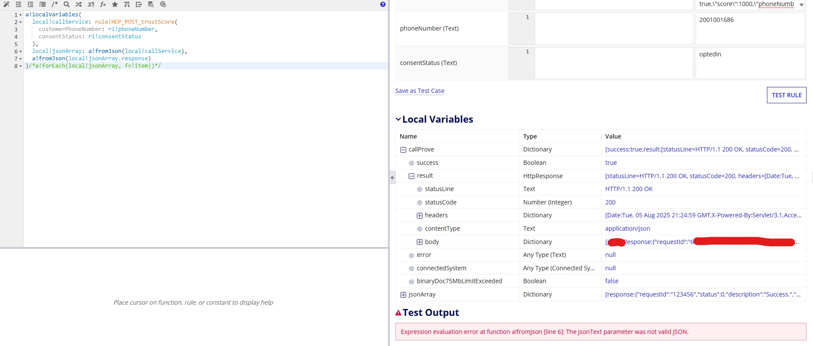The width and height of the screenshot is (813, 346).
Task: Collapse the pane with the left arrow handle
Action: (x=392, y=177)
